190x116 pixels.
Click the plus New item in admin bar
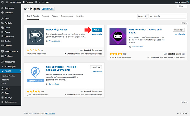45,2
